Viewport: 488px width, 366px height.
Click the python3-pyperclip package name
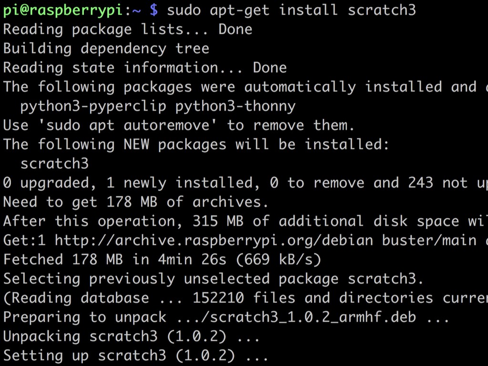(x=93, y=106)
